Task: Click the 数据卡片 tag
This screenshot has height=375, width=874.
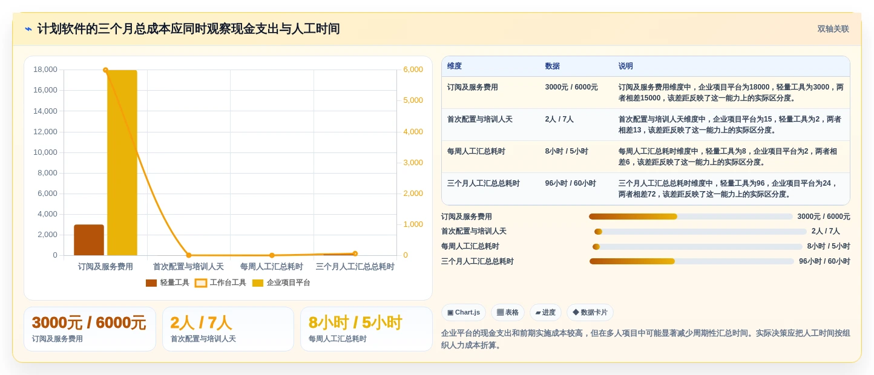Action: [x=590, y=313]
